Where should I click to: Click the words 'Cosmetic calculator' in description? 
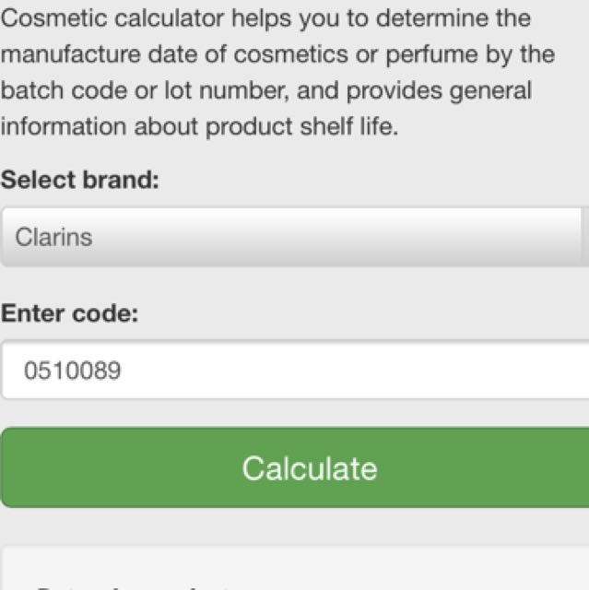point(112,18)
